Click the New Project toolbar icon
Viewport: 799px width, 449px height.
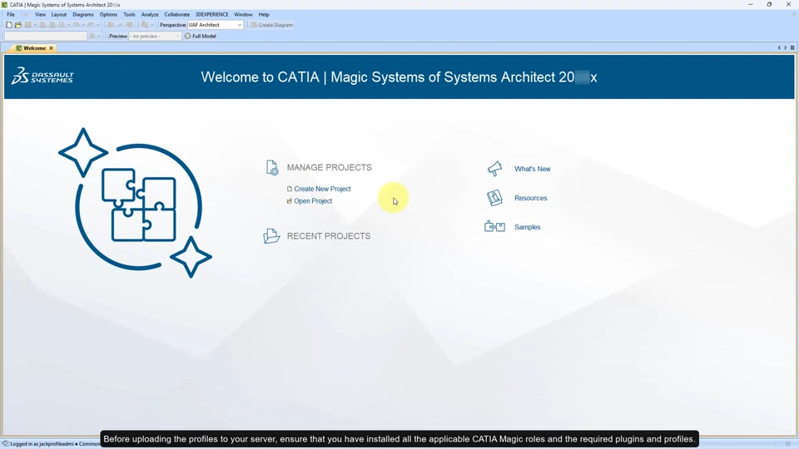[x=8, y=24]
